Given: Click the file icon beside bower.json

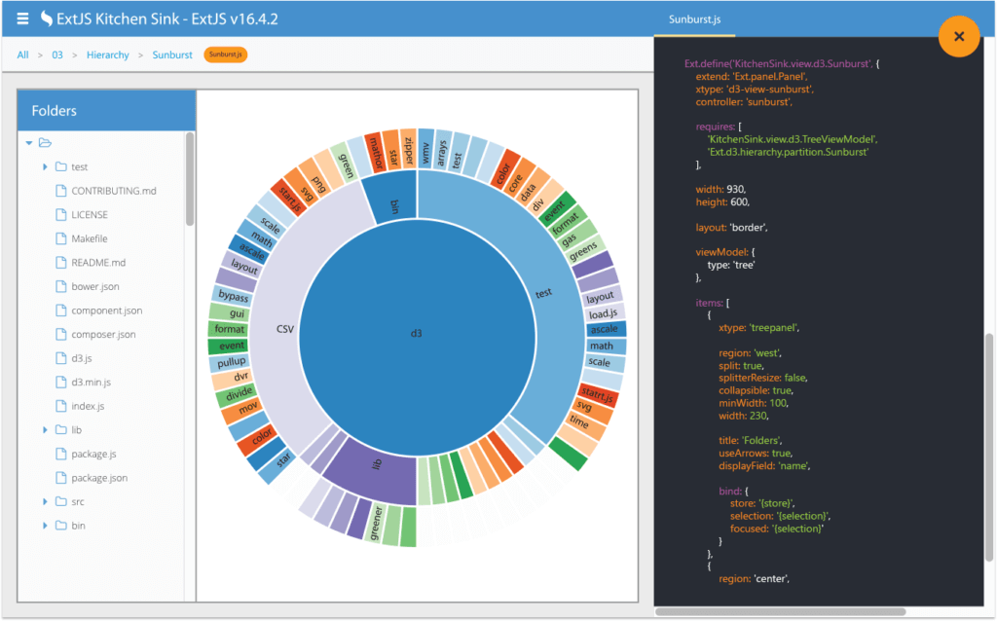Looking at the screenshot, I should coord(59,286).
